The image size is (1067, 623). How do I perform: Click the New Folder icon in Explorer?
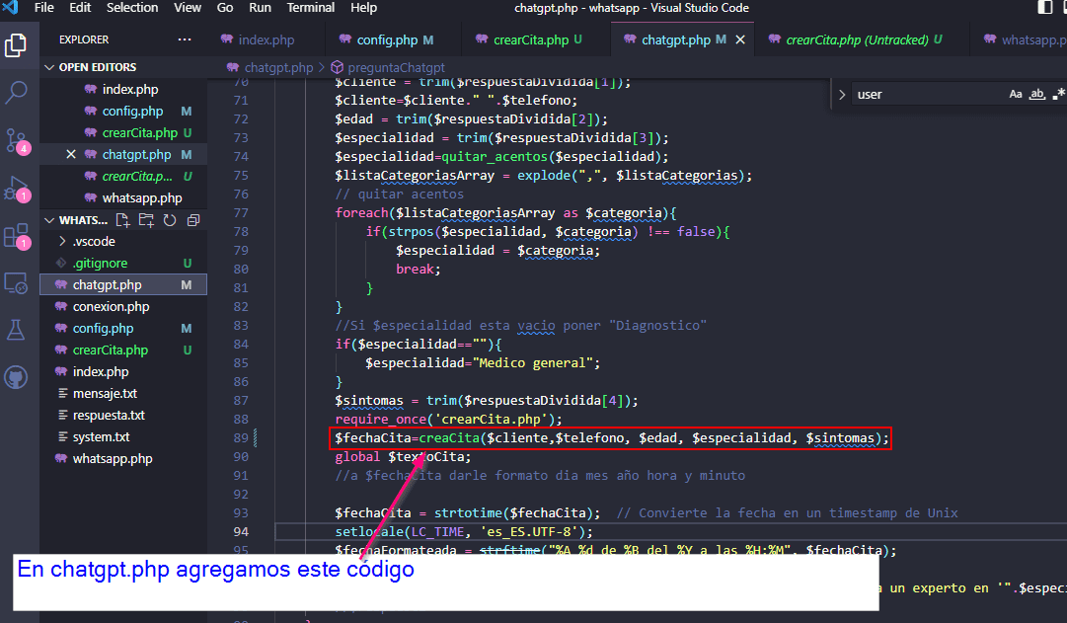(145, 220)
